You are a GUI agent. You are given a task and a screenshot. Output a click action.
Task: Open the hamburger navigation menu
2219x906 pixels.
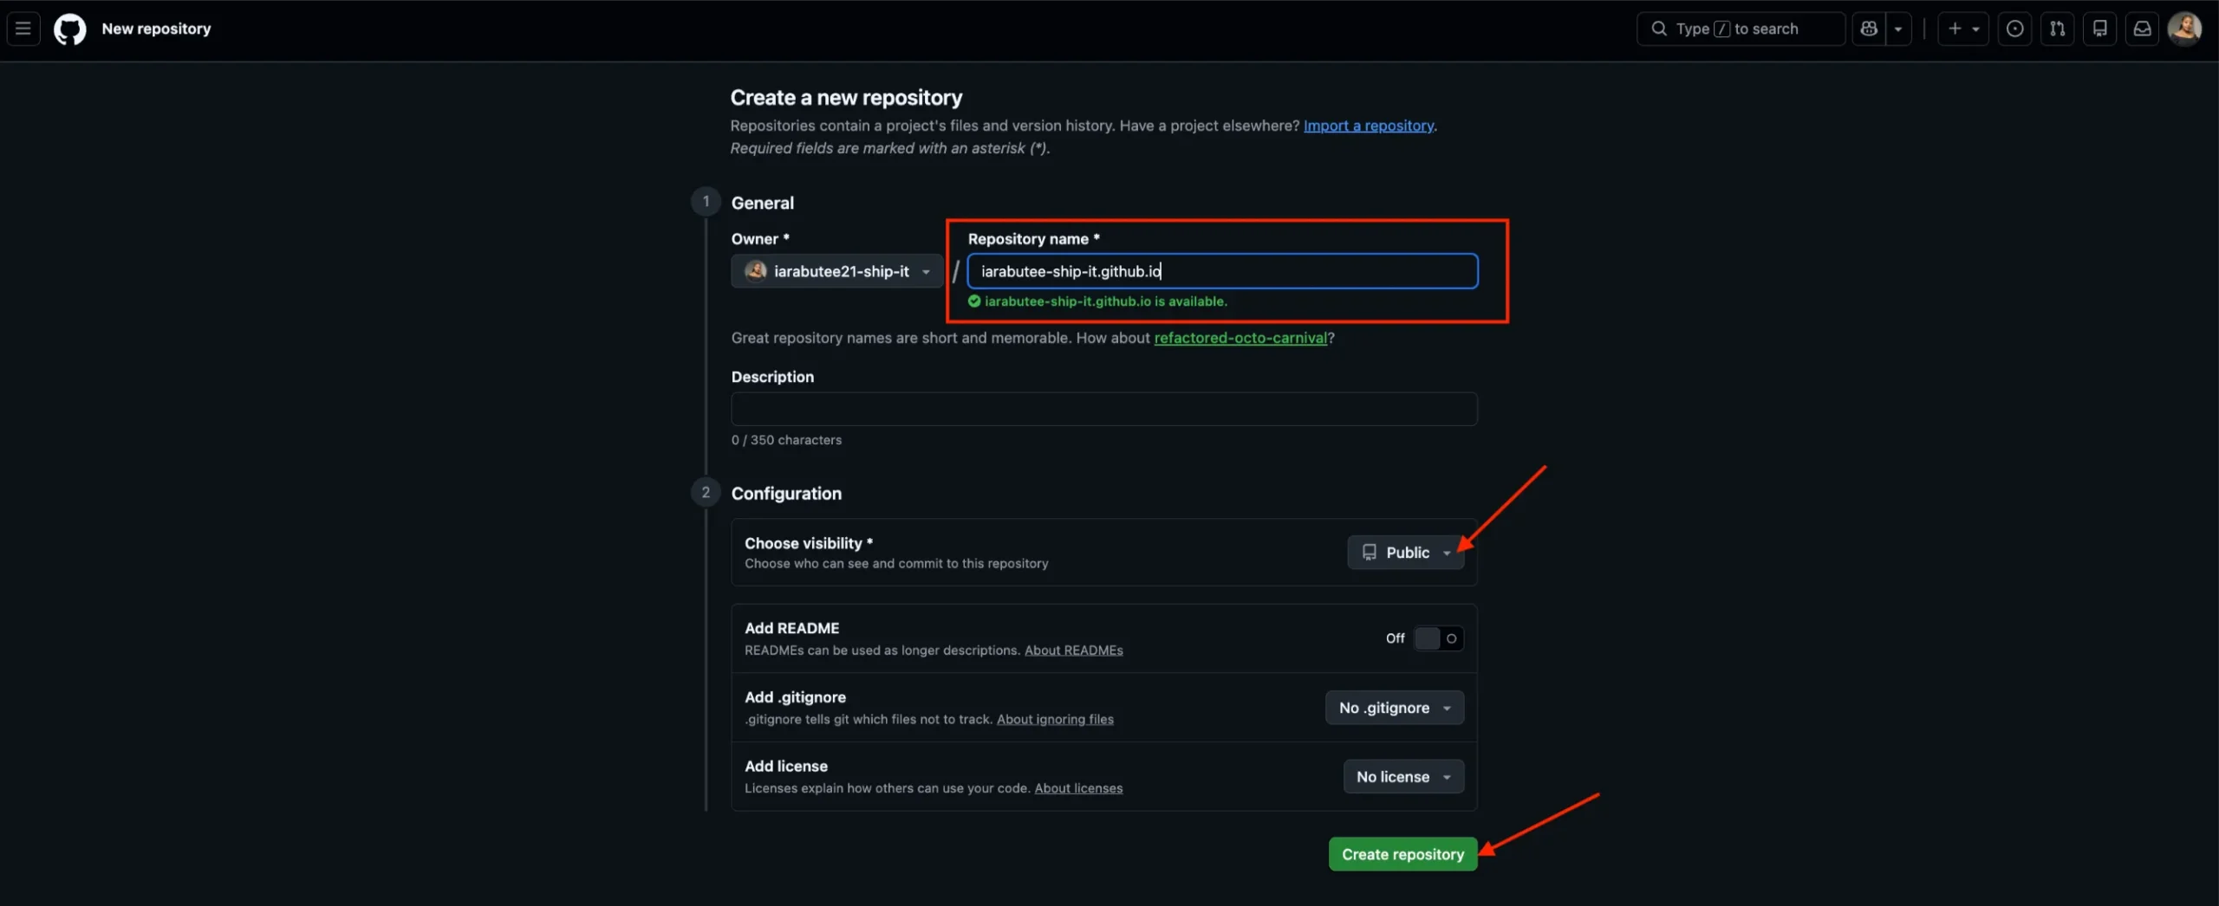point(23,29)
